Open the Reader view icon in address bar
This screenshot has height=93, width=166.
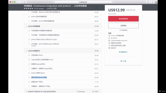(54, 2)
